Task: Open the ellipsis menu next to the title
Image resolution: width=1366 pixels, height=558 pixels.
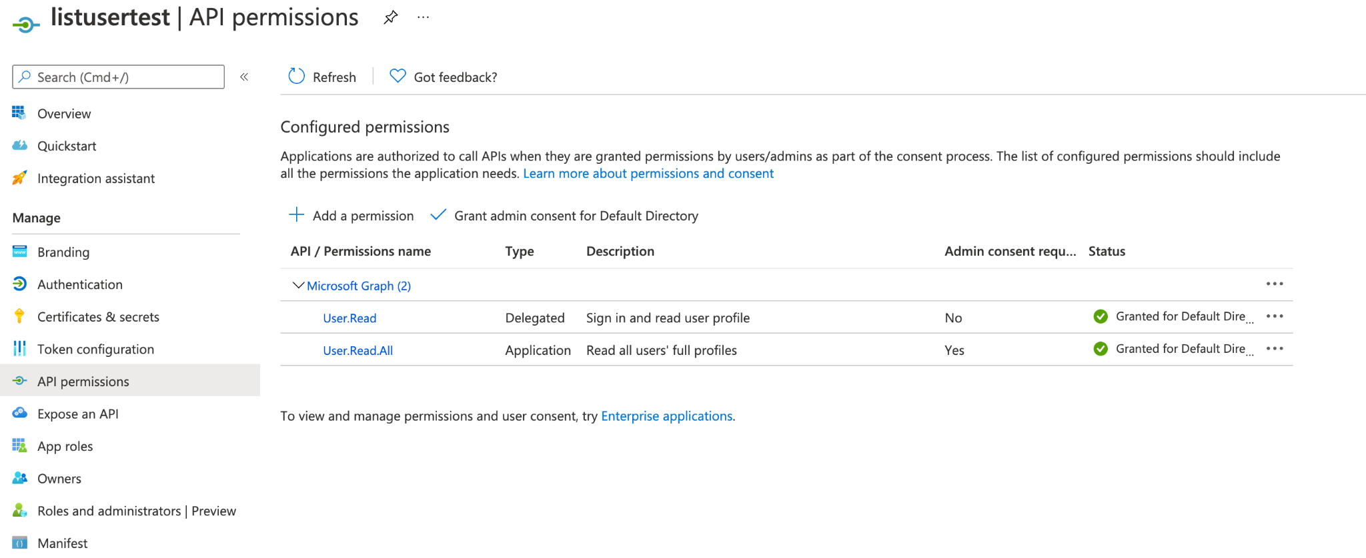Action: click(x=423, y=18)
